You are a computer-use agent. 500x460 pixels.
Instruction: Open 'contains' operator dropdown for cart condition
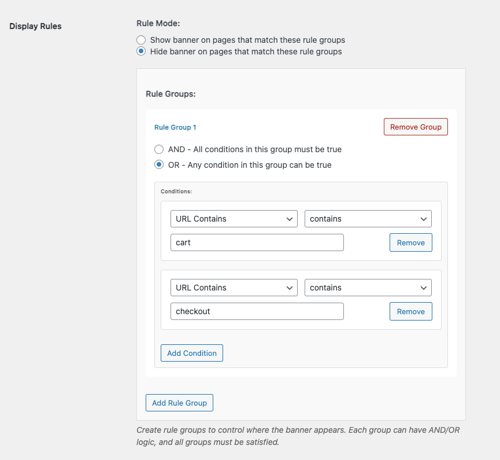click(368, 219)
